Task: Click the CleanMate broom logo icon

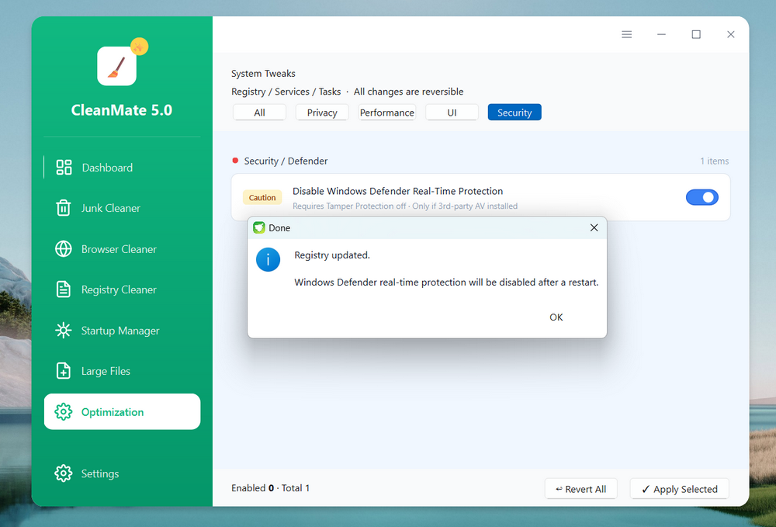Action: pos(117,66)
